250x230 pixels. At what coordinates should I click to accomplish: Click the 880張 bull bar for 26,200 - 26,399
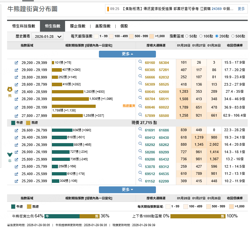63,145
